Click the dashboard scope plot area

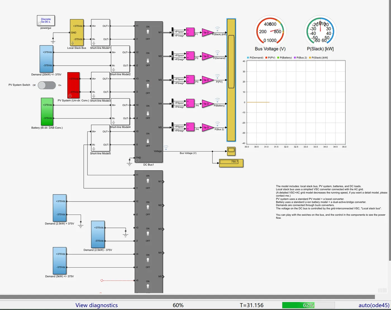pyautogui.click(x=296, y=102)
